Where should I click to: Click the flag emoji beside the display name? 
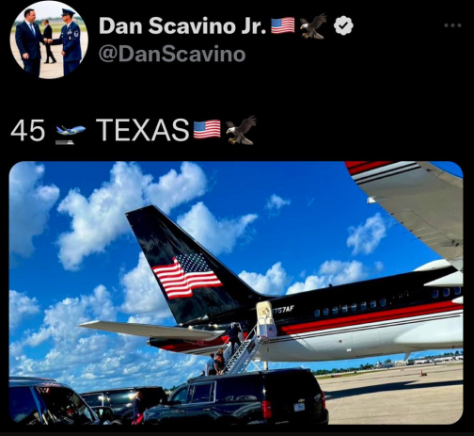[x=282, y=25]
